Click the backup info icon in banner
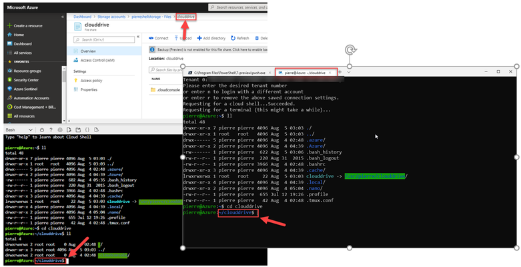 click(x=152, y=49)
